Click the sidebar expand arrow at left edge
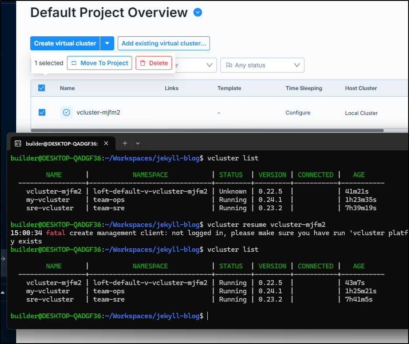The width and height of the screenshot is (409, 344). pos(3,259)
